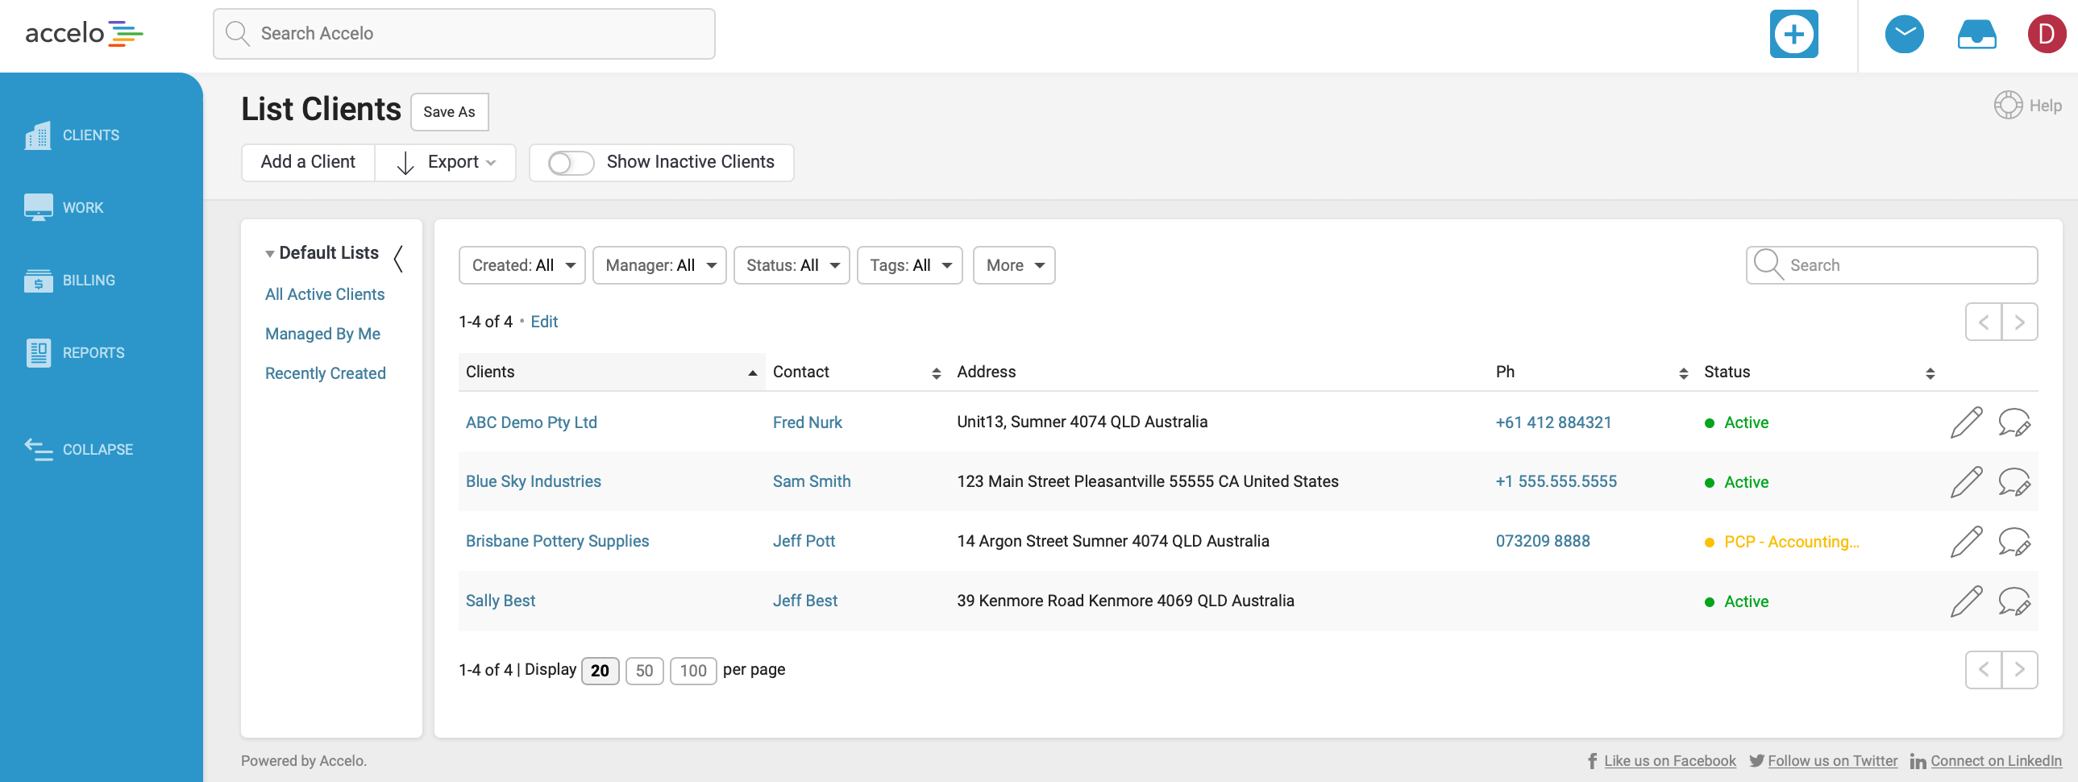Image resolution: width=2078 pixels, height=782 pixels.
Task: Open the blue envelope messages icon
Action: [x=1904, y=34]
